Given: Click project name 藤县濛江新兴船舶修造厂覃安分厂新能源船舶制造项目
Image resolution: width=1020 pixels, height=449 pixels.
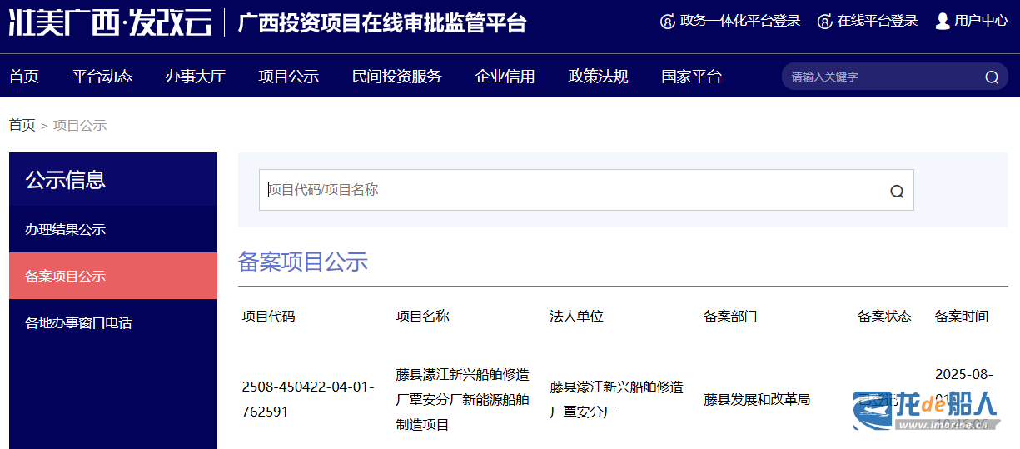Looking at the screenshot, I should (463, 399).
